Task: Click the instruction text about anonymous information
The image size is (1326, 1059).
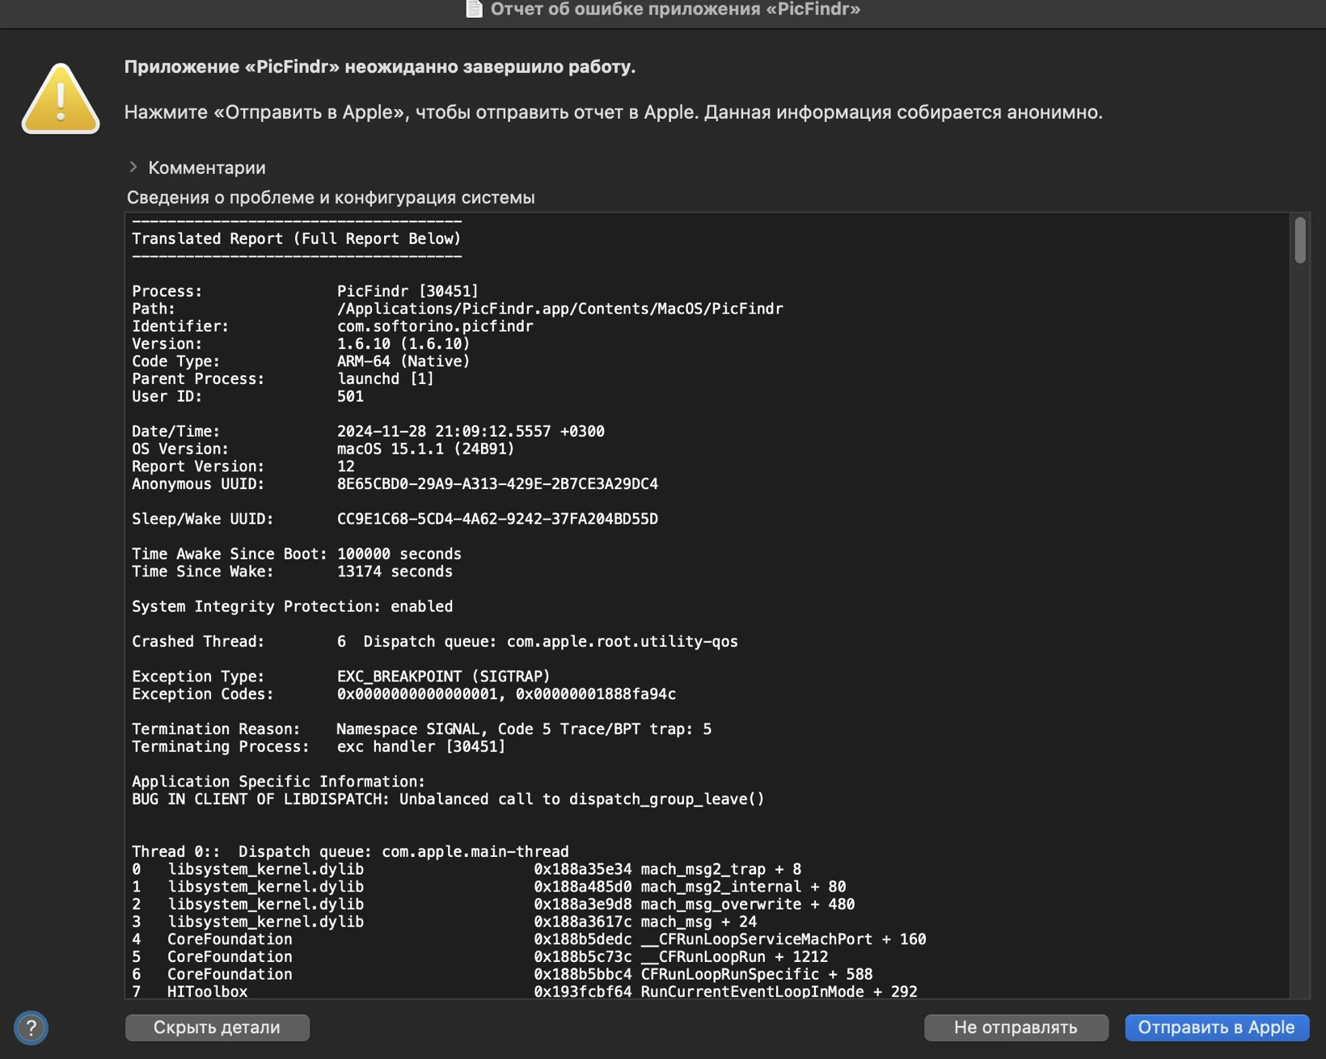Action: click(x=614, y=112)
